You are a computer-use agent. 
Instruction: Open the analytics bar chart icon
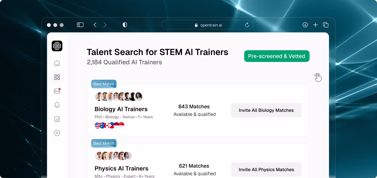(57, 119)
